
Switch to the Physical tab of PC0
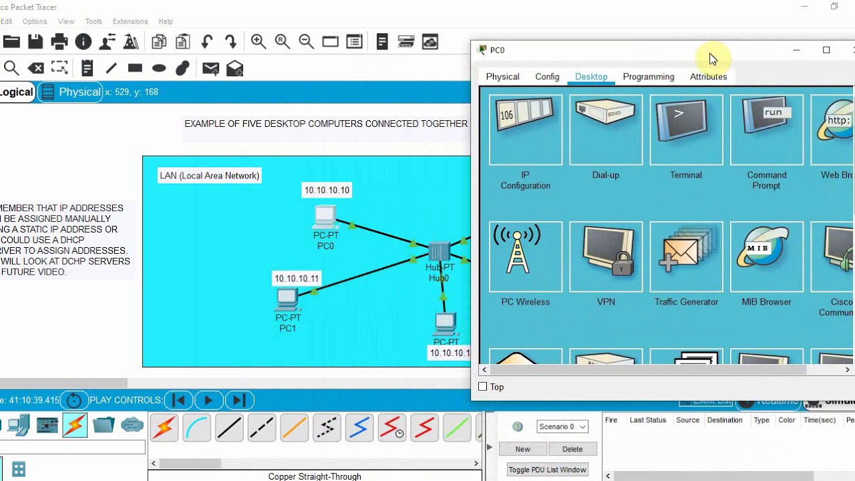pyautogui.click(x=502, y=77)
